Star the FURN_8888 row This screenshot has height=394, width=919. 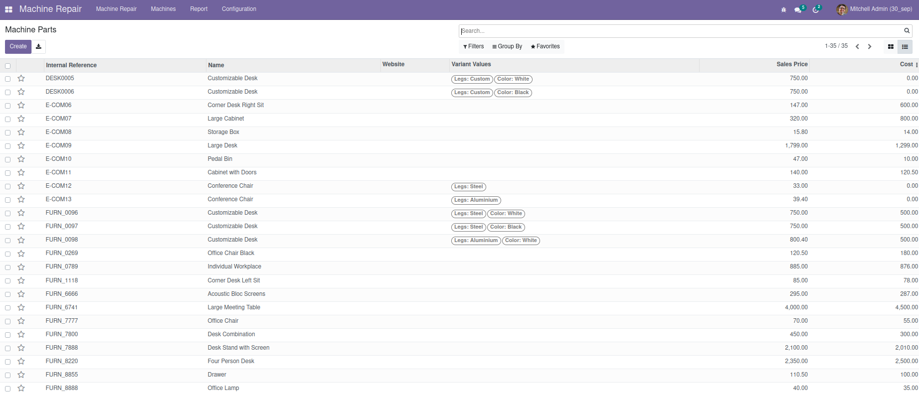[x=21, y=388]
